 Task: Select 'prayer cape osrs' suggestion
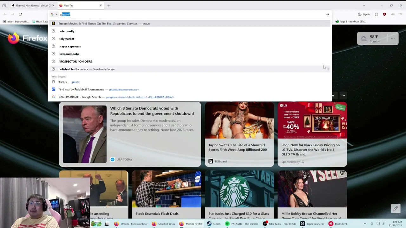click(x=190, y=46)
